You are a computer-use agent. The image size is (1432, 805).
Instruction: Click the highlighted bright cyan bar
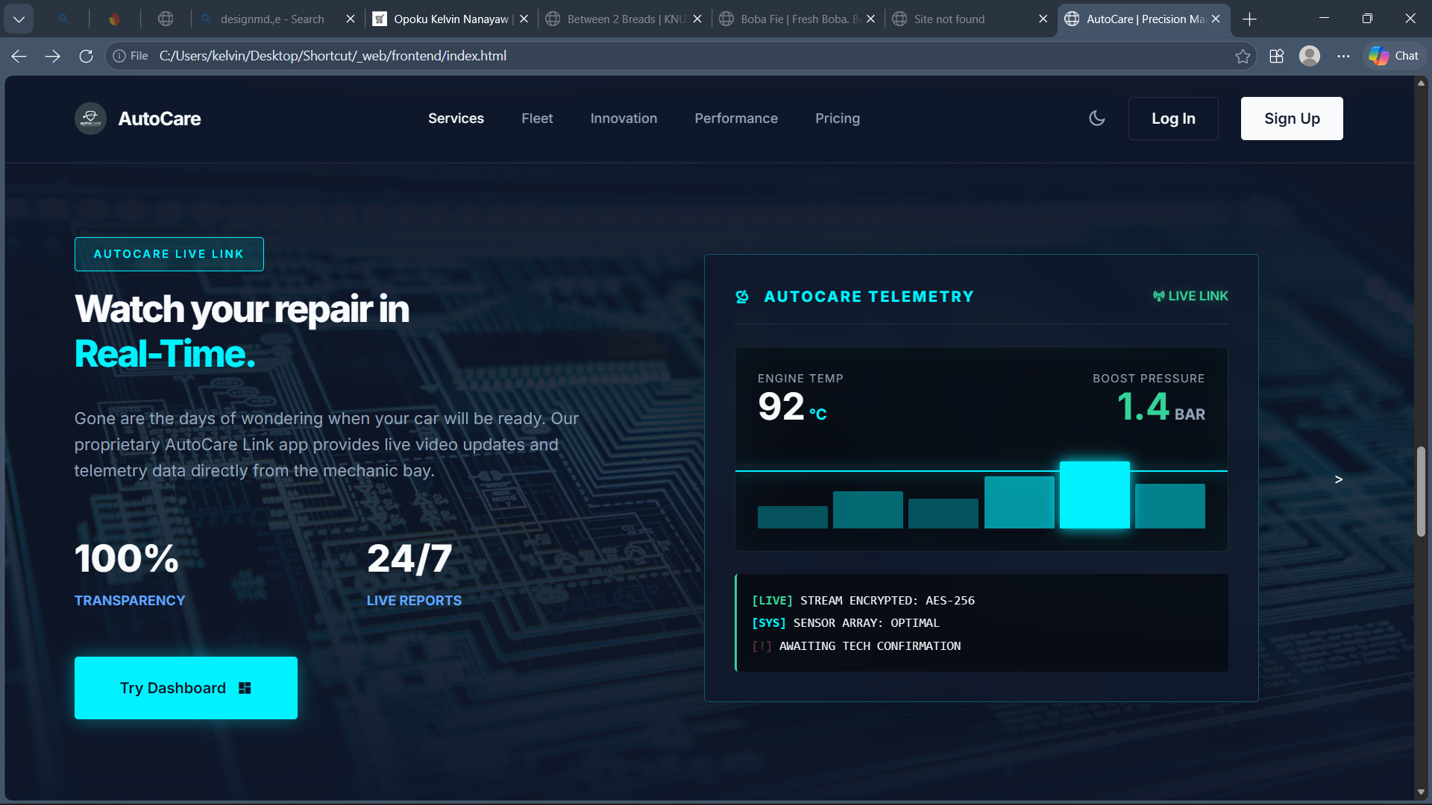click(x=1095, y=495)
